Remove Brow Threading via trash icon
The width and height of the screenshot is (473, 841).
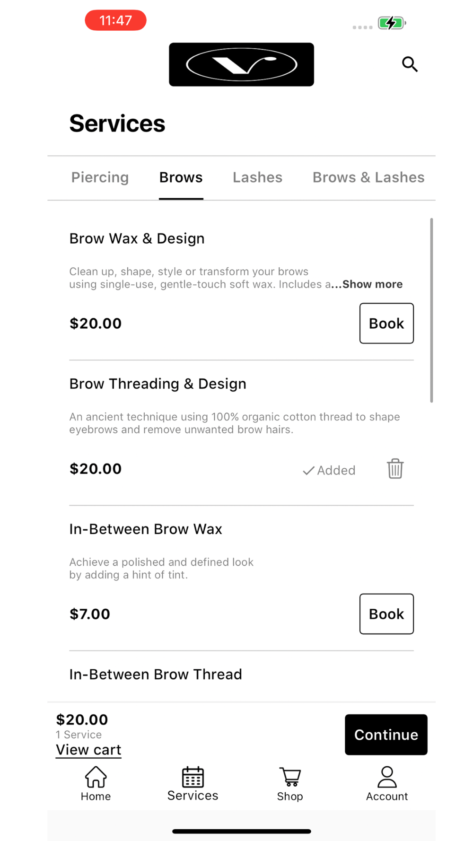(x=395, y=469)
